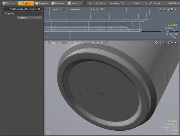Change the Perspective view type dropdown
The image size is (180, 136).
pos(56,43)
